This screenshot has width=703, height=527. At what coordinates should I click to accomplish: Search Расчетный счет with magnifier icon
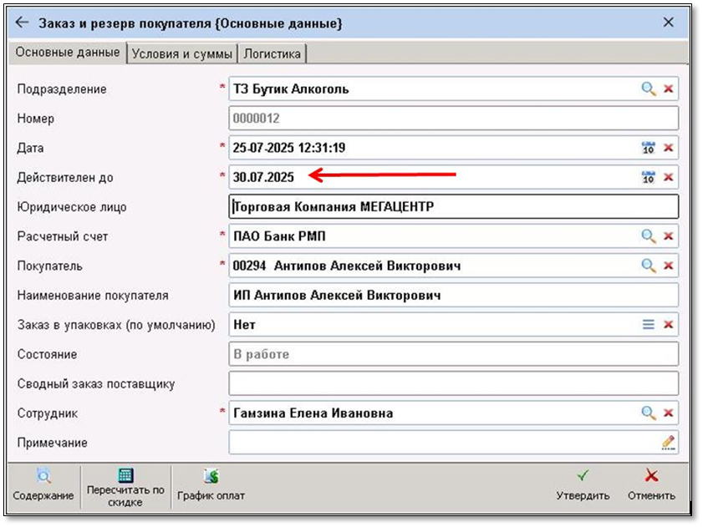click(x=648, y=236)
